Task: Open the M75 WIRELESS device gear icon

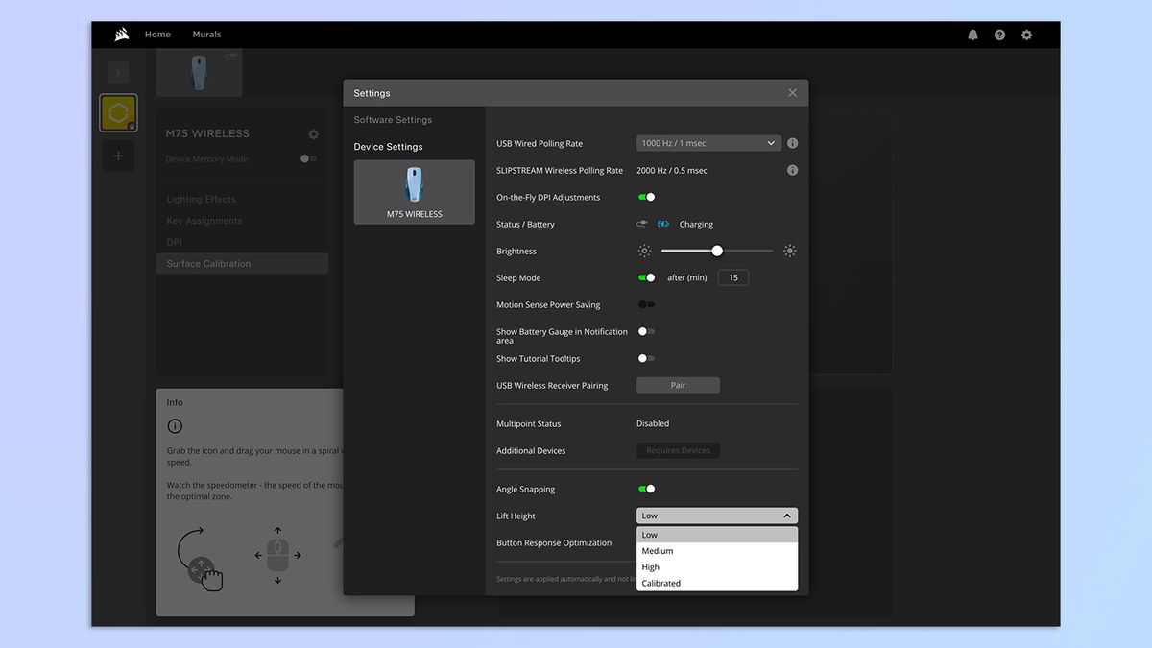Action: [x=313, y=134]
